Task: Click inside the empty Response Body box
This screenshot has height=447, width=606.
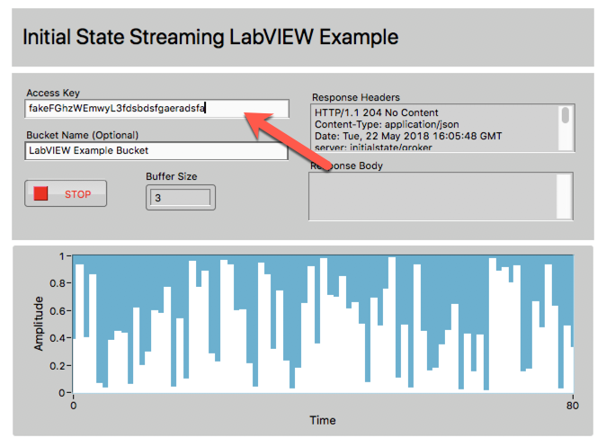Action: (x=432, y=196)
